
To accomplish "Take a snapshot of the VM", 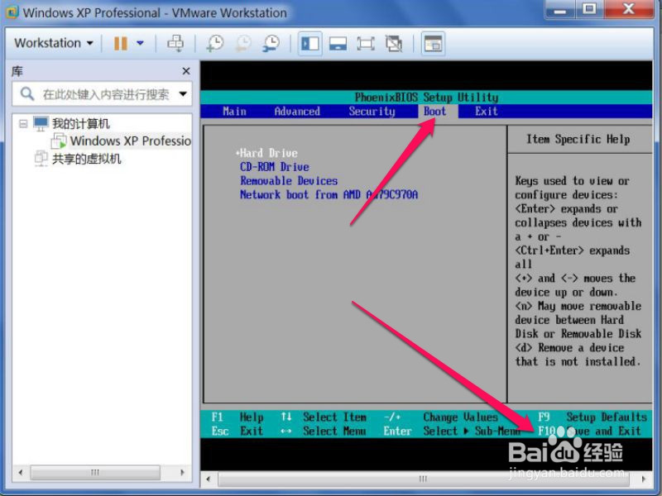I will pos(215,43).
